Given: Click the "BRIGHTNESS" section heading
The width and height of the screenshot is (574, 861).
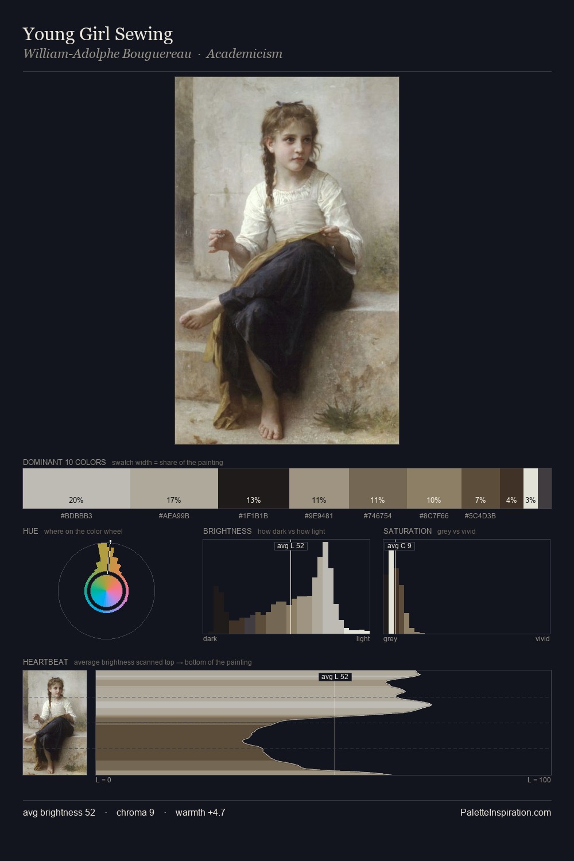Looking at the screenshot, I should (227, 531).
